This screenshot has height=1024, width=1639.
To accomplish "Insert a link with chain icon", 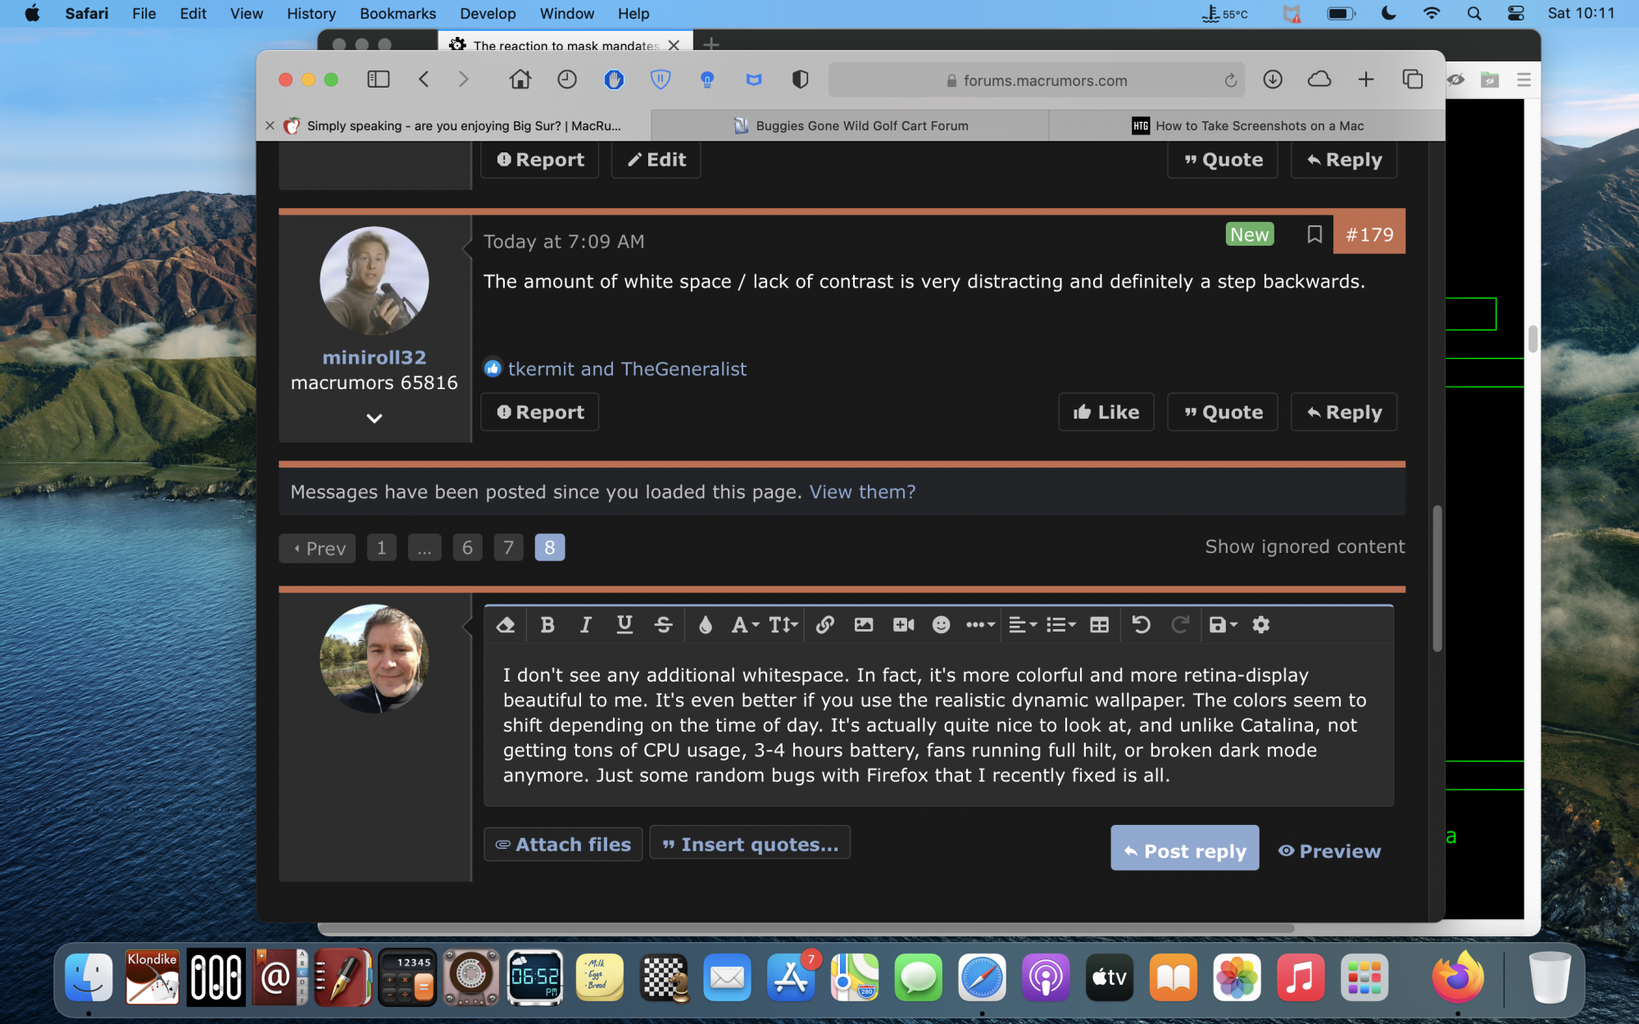I will pos(825,625).
